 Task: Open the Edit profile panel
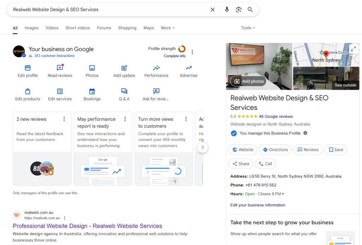click(x=27, y=68)
